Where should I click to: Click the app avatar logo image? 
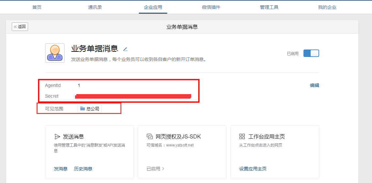click(x=55, y=53)
